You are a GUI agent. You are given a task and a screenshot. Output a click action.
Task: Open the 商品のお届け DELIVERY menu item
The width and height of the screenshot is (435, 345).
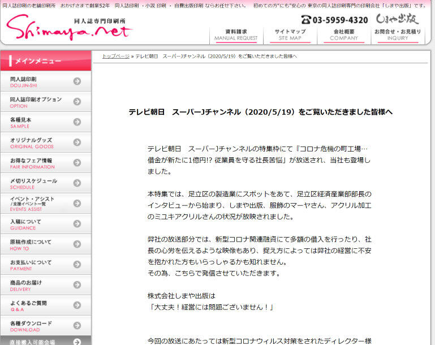tap(46, 285)
